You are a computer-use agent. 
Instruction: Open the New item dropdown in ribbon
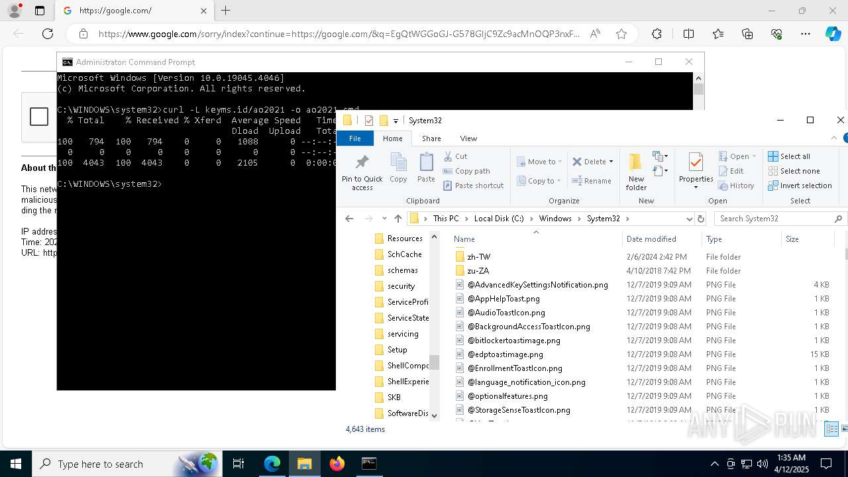659,156
